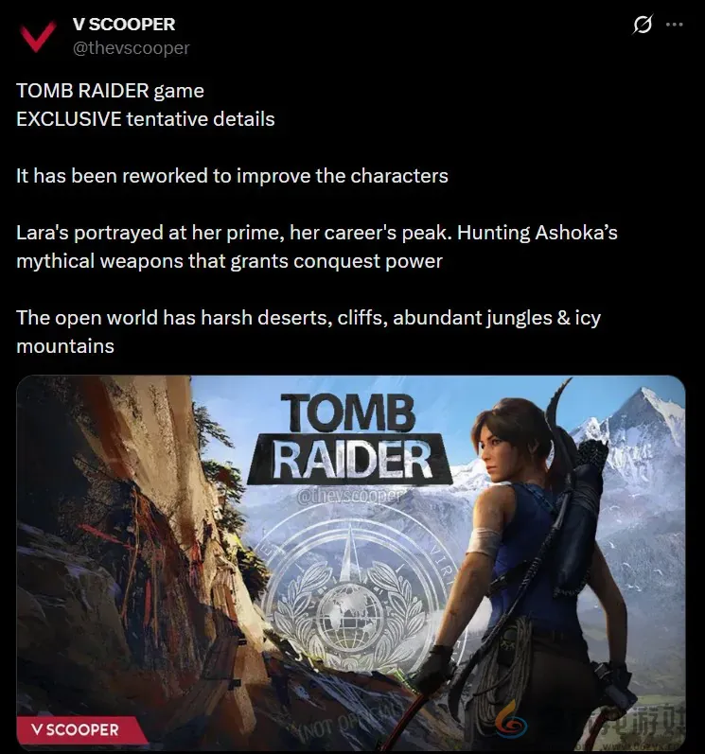Click the 'TOMB RAIDER game' text line

pos(110,91)
